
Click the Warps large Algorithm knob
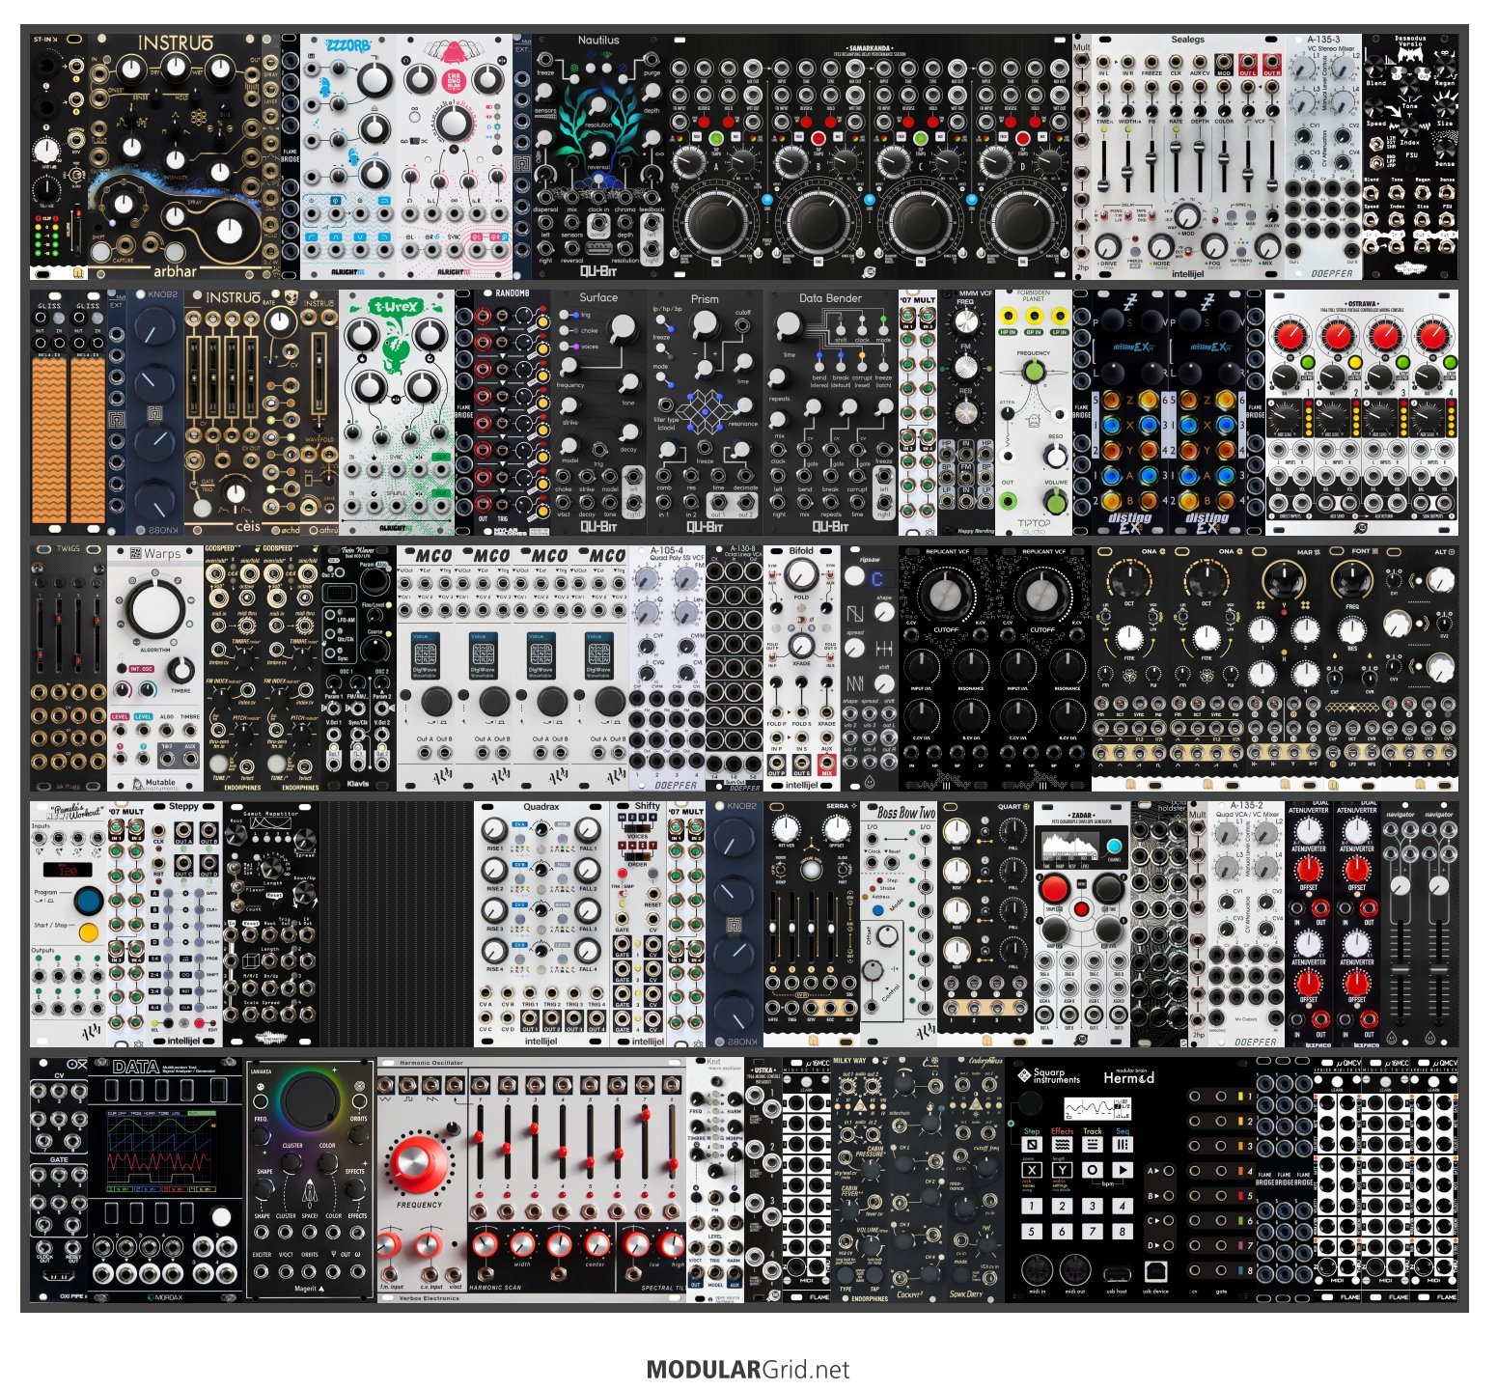pos(154,610)
